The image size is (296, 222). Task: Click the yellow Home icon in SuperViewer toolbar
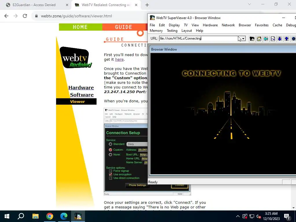259,39
